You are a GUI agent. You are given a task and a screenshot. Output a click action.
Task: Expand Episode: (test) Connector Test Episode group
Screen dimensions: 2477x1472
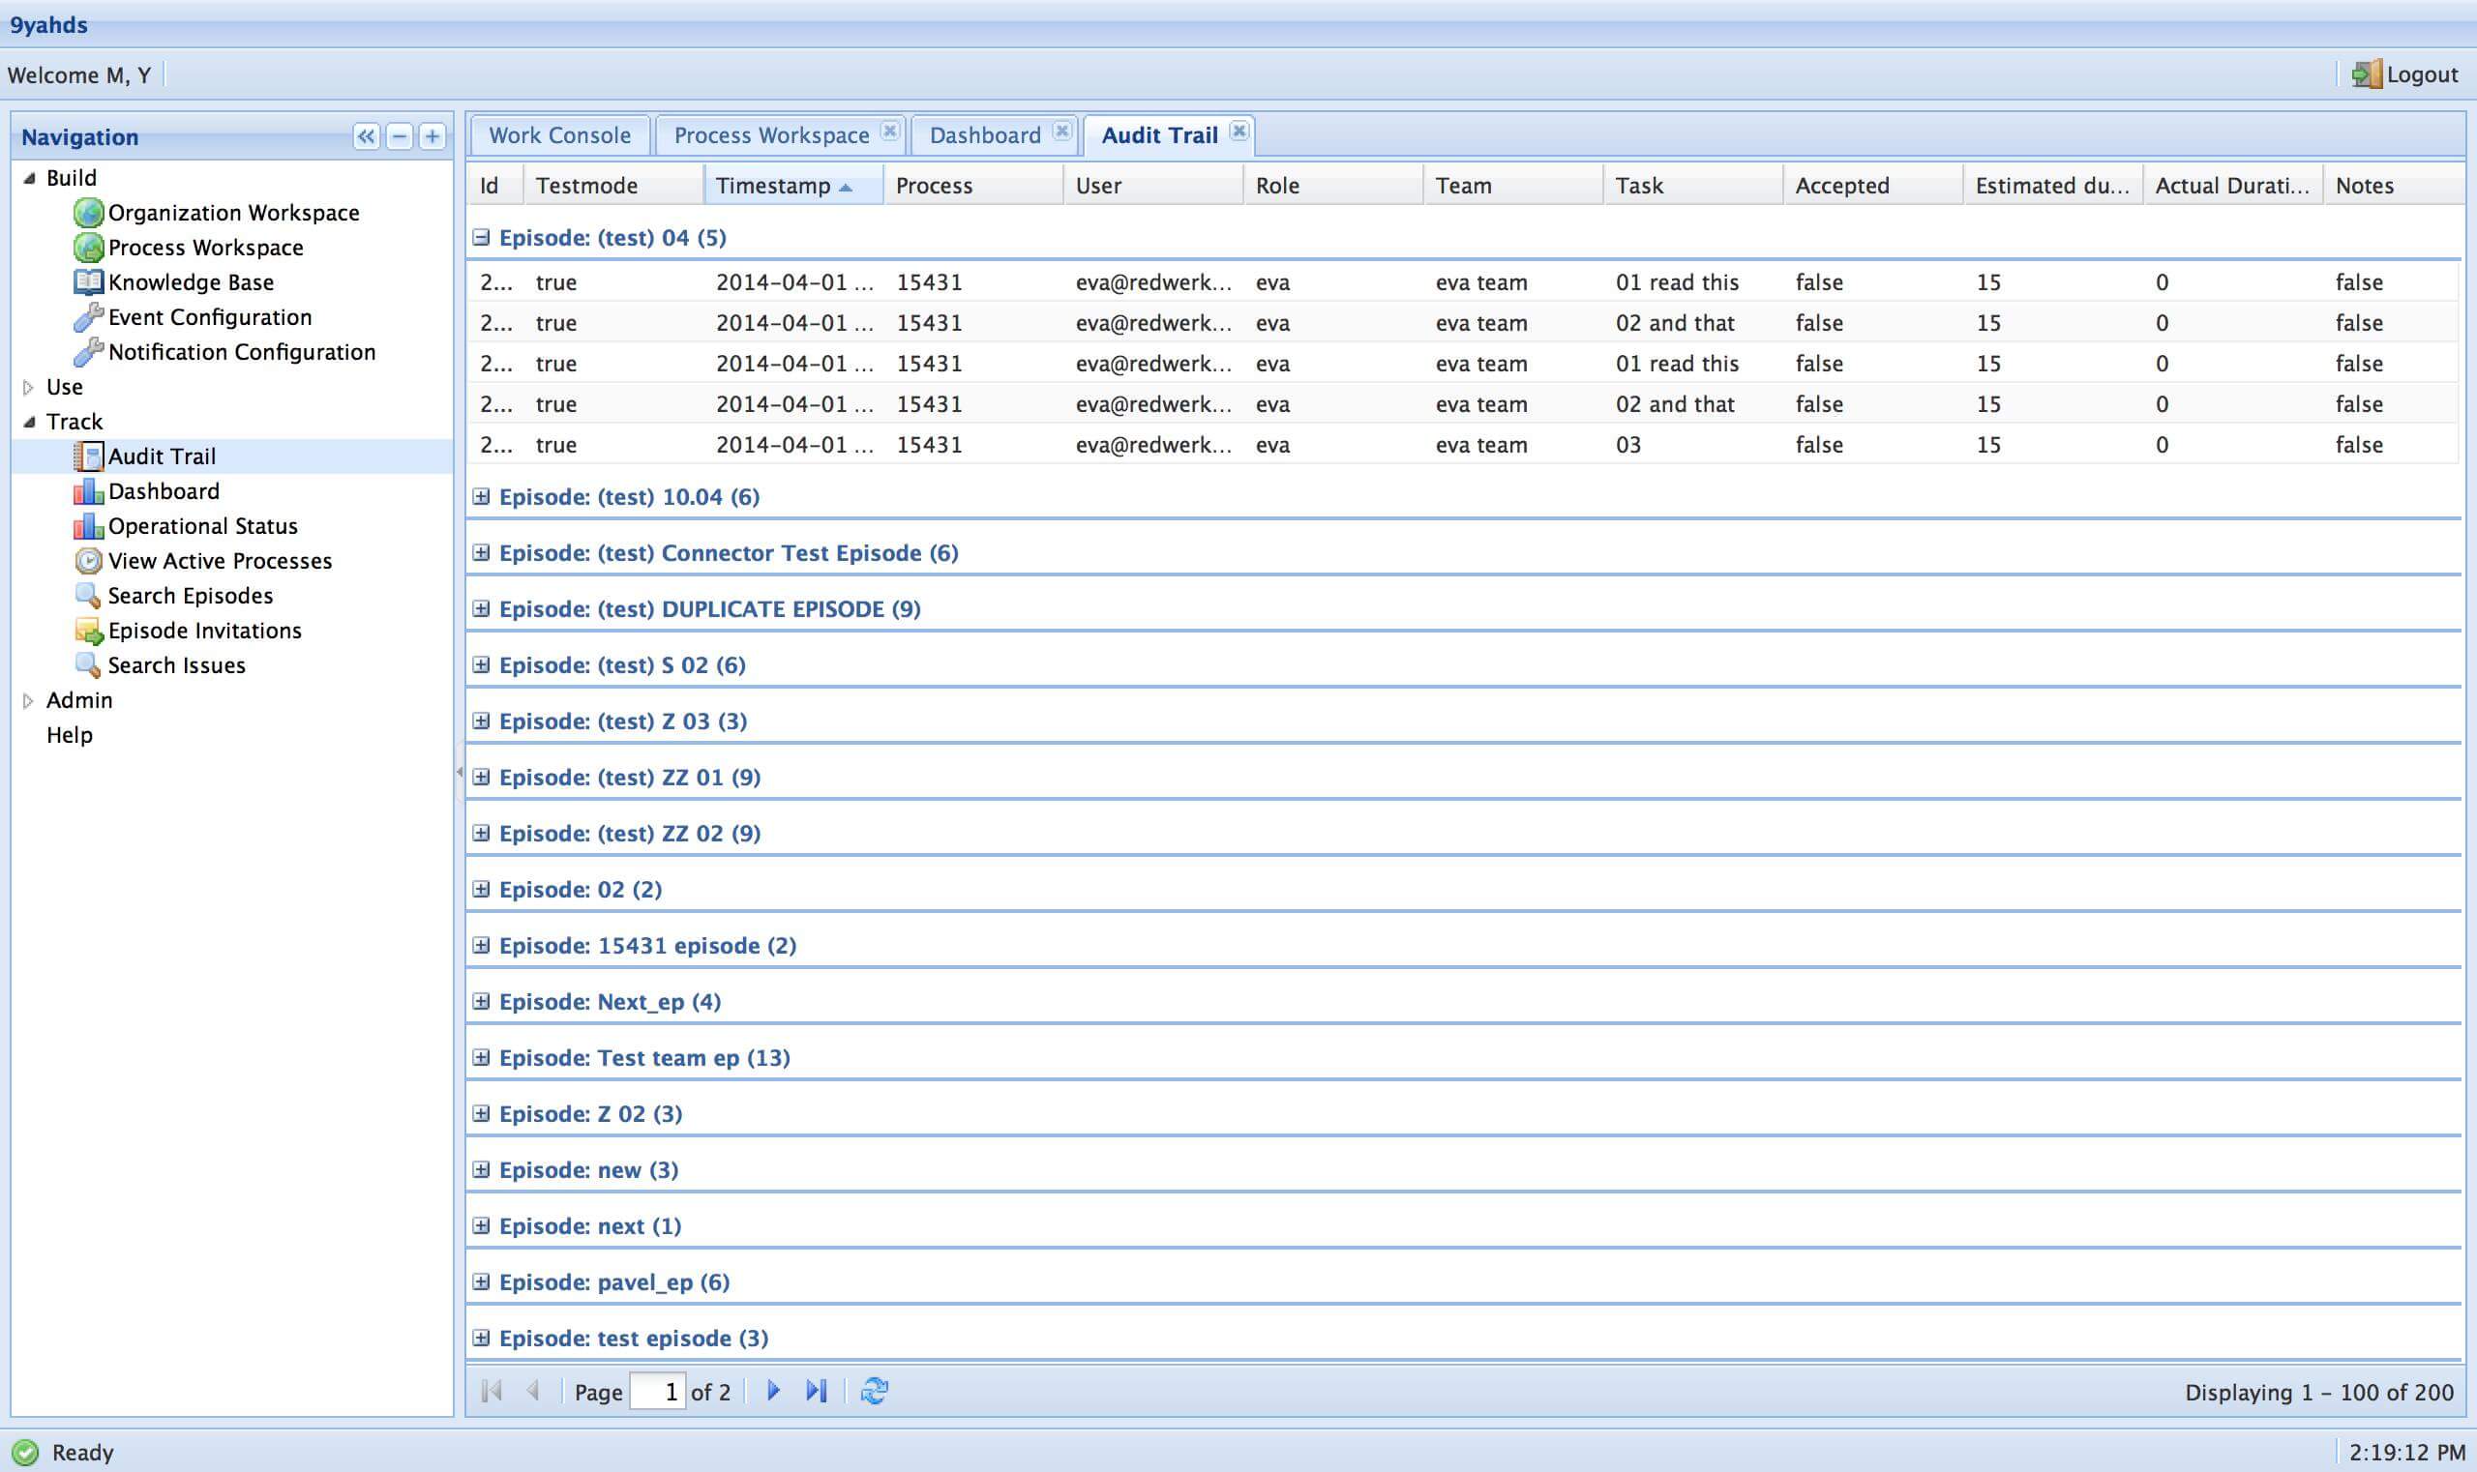tap(481, 552)
